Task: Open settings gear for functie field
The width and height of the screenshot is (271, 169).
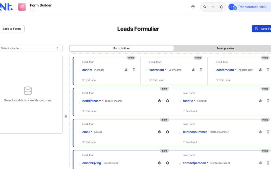Action: [260, 101]
